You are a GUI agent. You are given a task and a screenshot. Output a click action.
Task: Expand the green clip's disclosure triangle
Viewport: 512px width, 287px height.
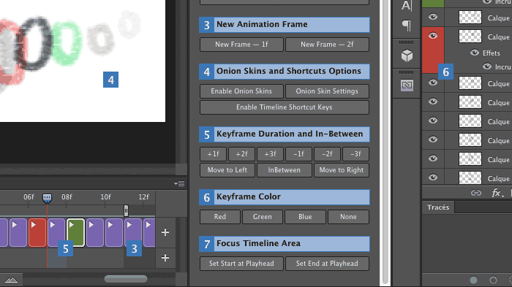[x=72, y=225]
